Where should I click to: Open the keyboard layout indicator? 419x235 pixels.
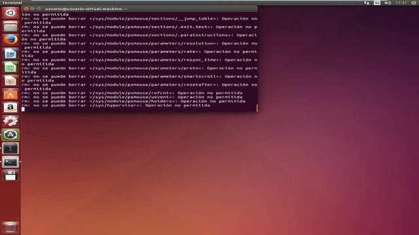[x=377, y=3]
